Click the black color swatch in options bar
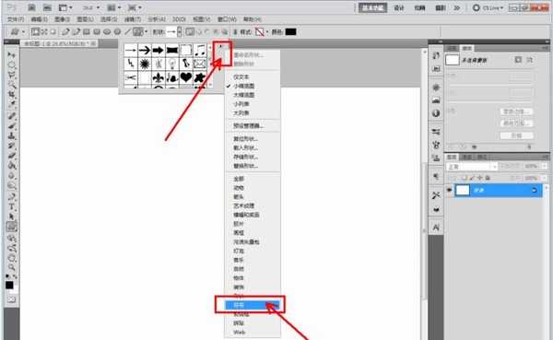The height and width of the screenshot is (340, 553). pos(290,32)
